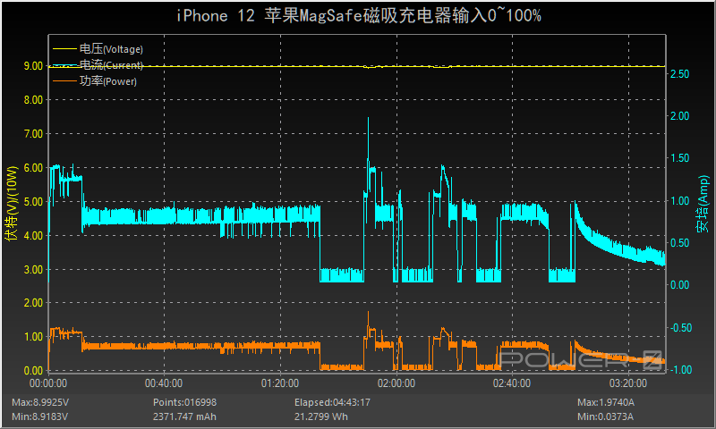Click the 1.50 right axis tick label
The width and height of the screenshot is (716, 429).
[x=680, y=158]
